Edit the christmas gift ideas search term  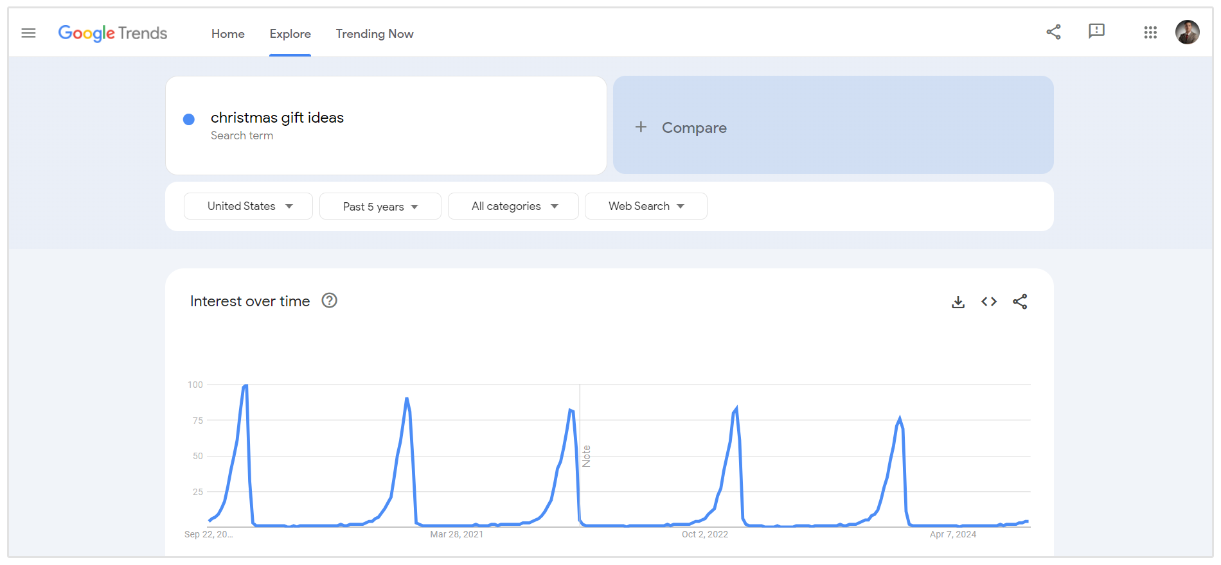pos(277,118)
